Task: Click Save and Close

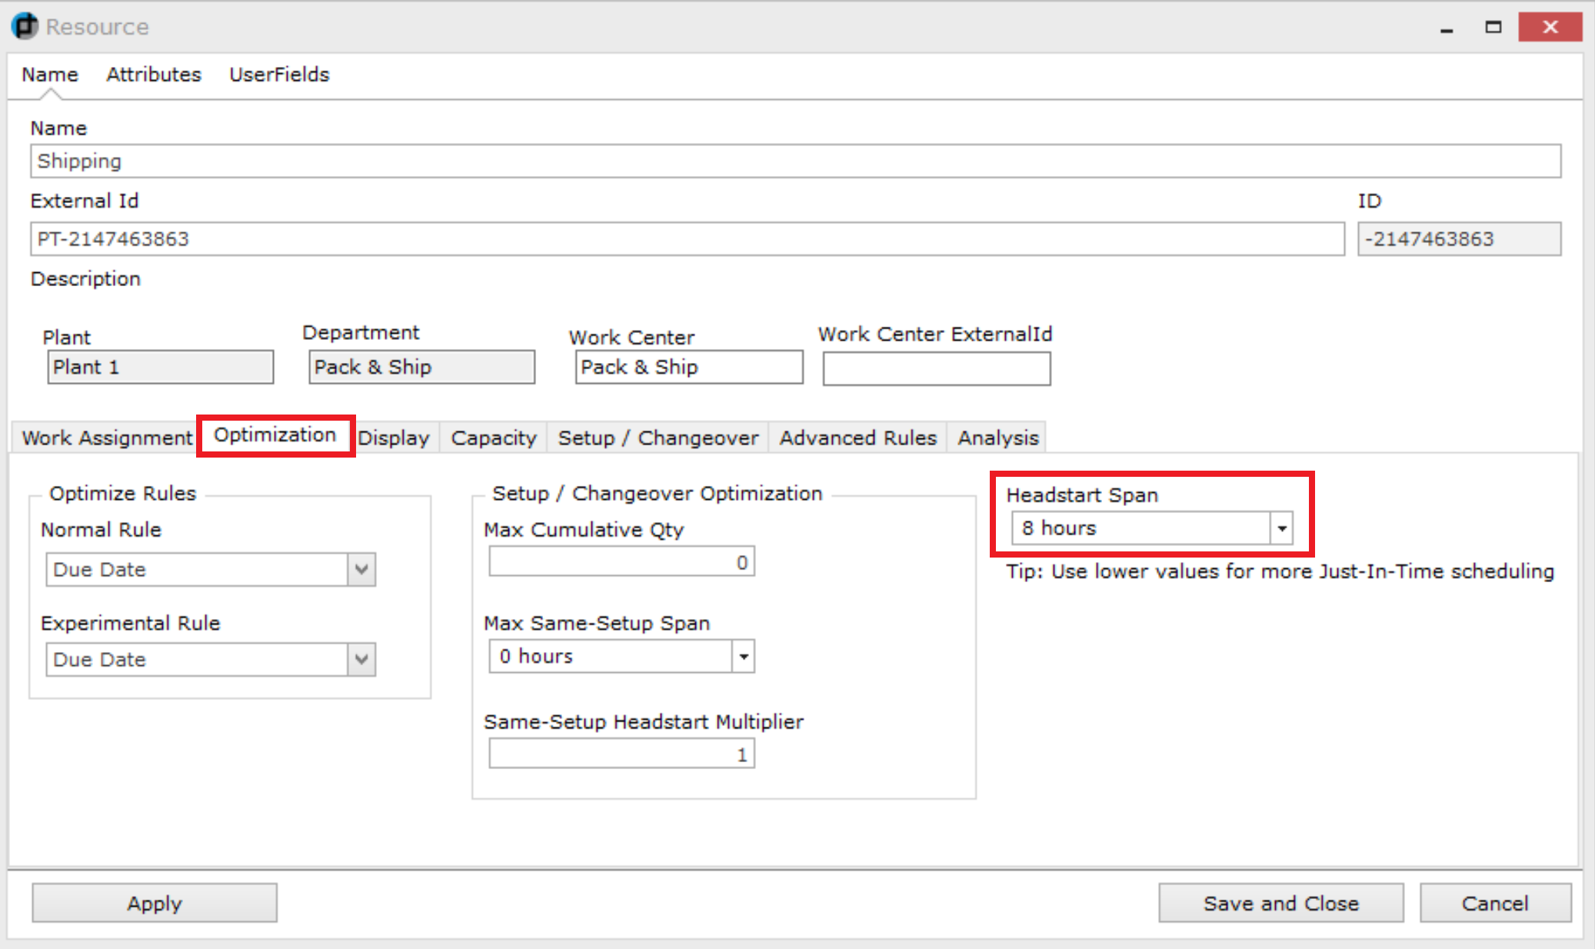Action: pyautogui.click(x=1281, y=903)
